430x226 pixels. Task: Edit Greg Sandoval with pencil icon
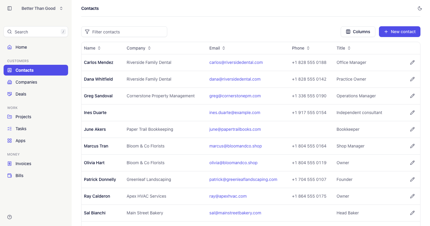tap(412, 96)
